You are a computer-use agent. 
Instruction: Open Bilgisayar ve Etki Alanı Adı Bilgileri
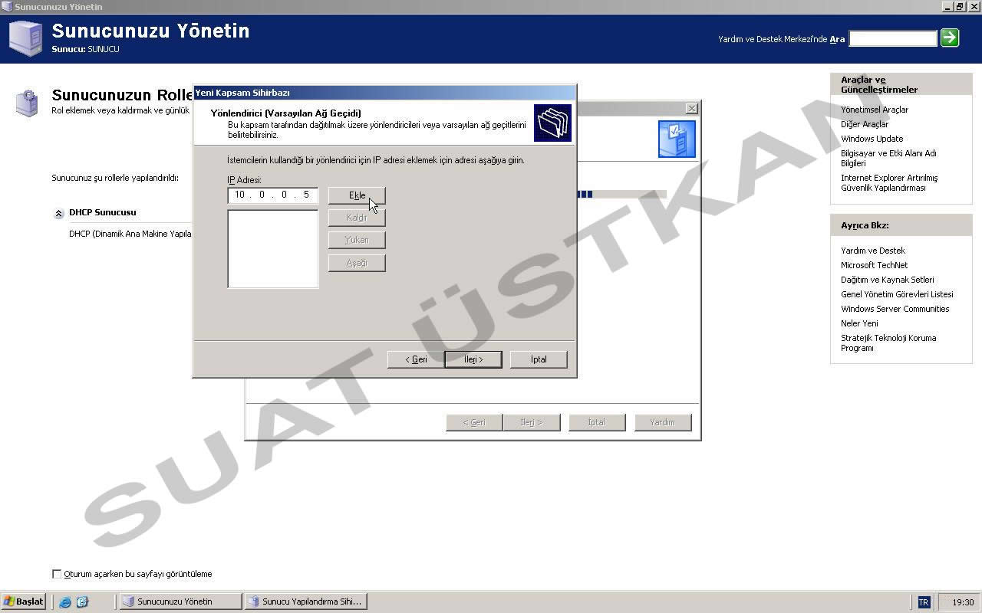tap(888, 158)
